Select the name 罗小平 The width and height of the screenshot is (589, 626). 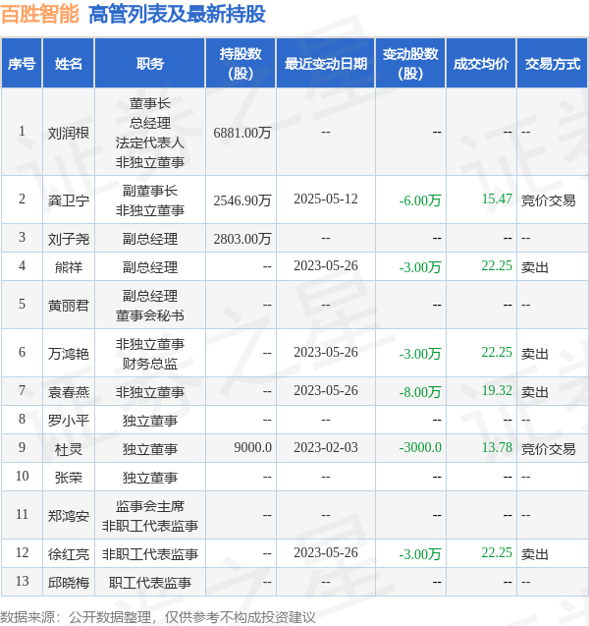coord(68,421)
